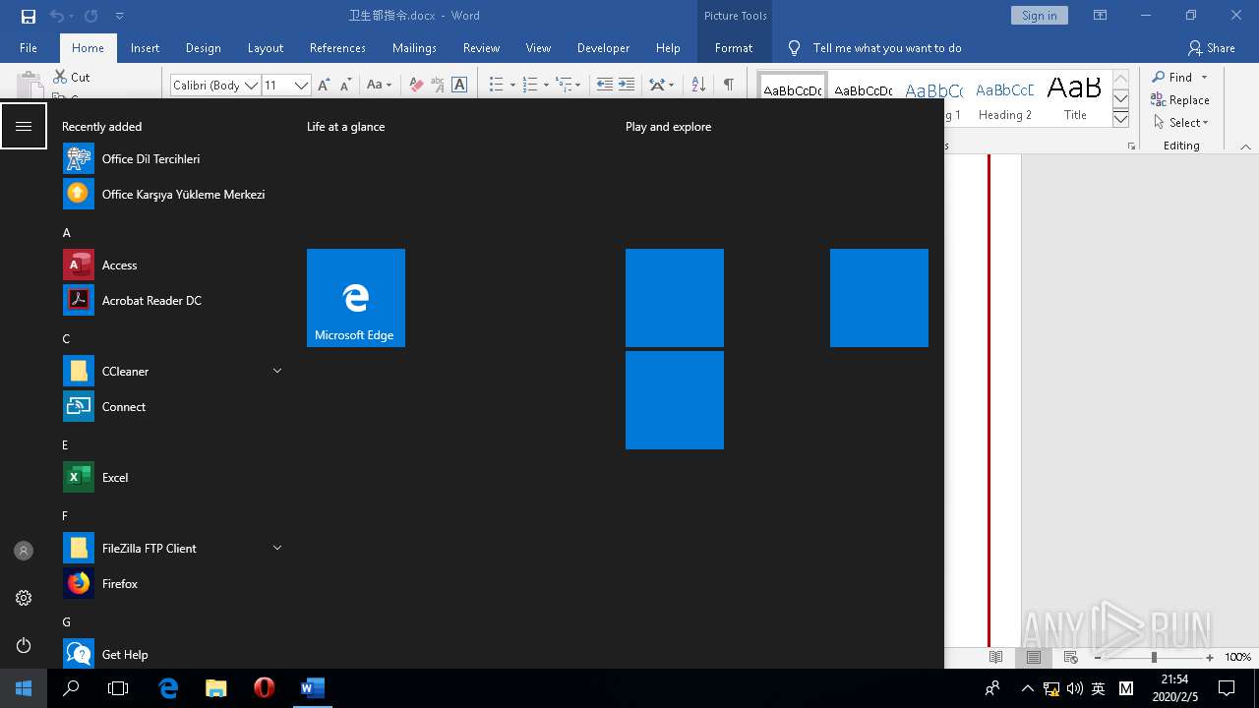Image resolution: width=1259 pixels, height=708 pixels.
Task: Click the user account icon in Start menu
Action: coord(24,551)
